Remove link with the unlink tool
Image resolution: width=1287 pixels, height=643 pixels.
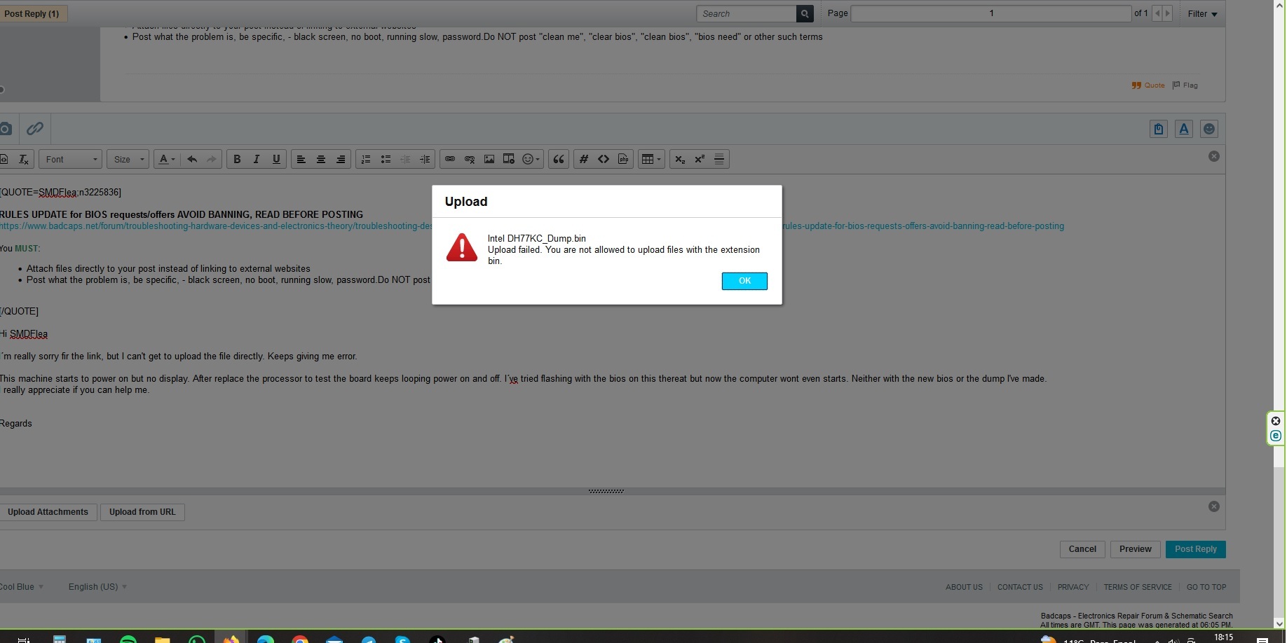click(470, 160)
